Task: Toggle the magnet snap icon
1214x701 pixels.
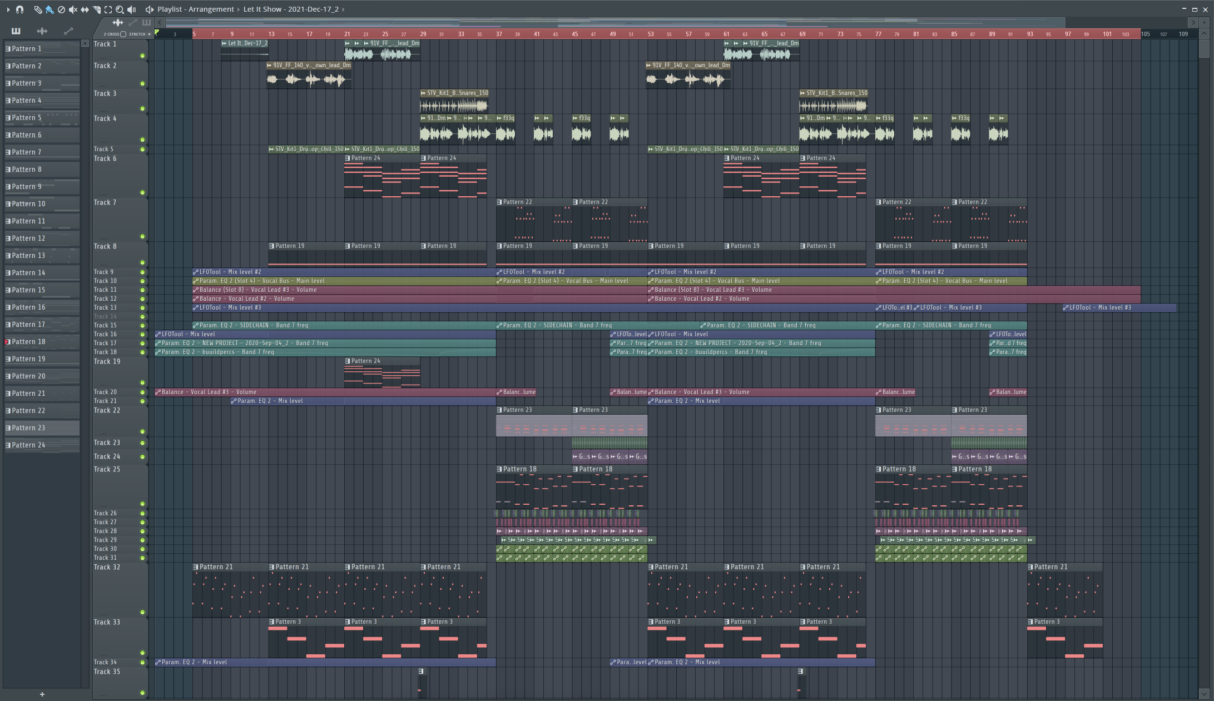Action: tap(19, 9)
